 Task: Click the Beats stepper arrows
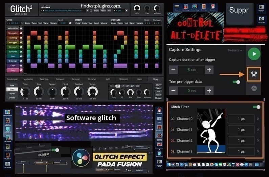click(x=146, y=23)
